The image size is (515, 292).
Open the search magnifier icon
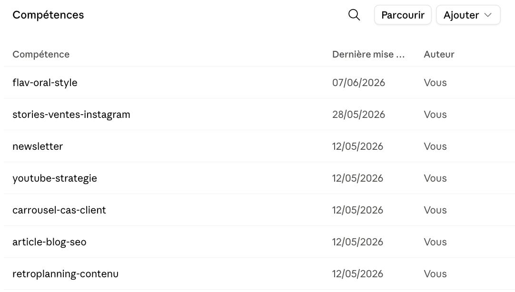(x=354, y=15)
